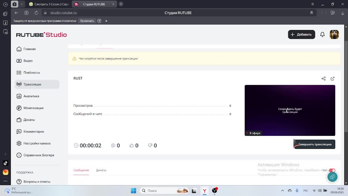Open the weather widget
Viewport: 348px width, 196px height.
[18, 191]
